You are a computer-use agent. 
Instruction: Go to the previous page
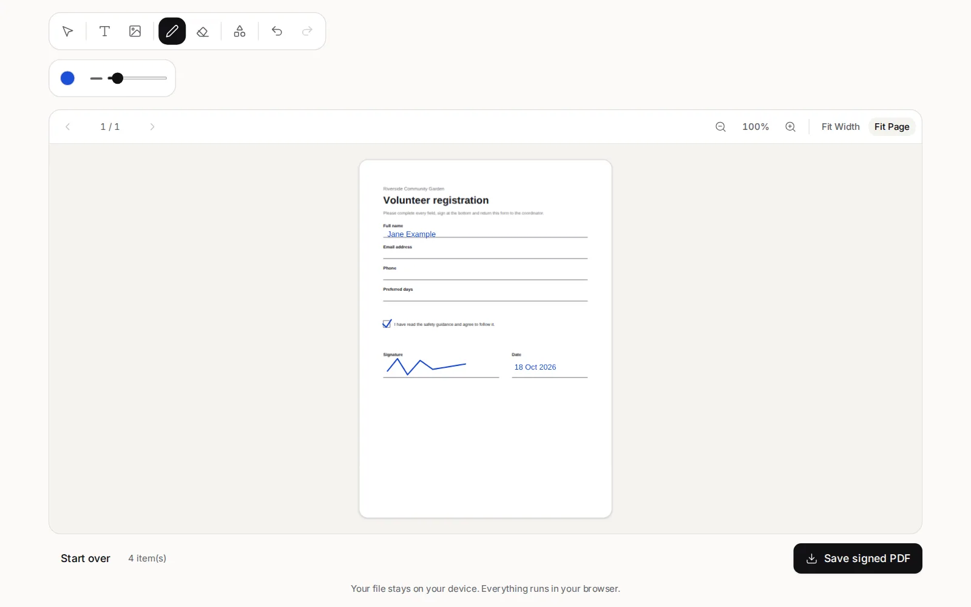68,127
